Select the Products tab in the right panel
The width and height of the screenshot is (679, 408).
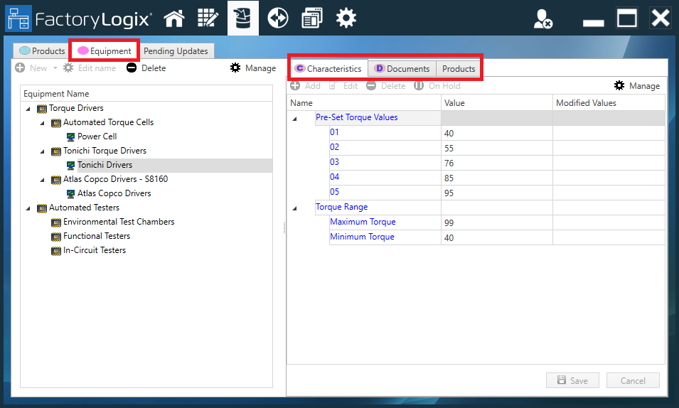tap(459, 69)
